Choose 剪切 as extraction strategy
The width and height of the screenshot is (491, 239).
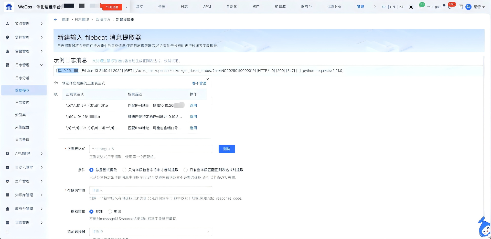[x=110, y=212]
